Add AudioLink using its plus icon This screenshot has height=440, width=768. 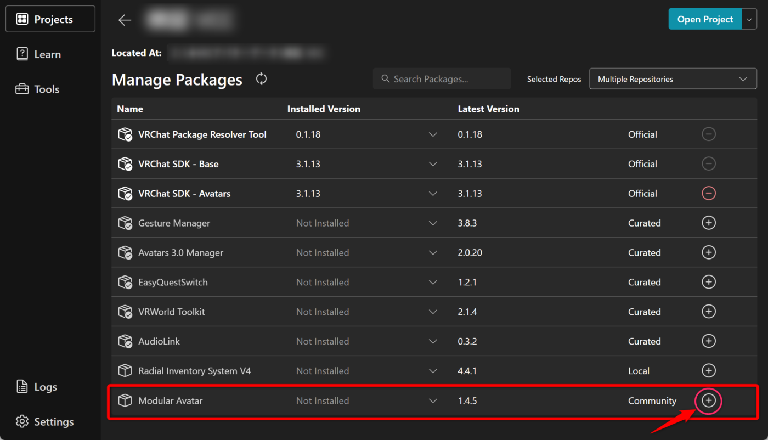tap(709, 341)
